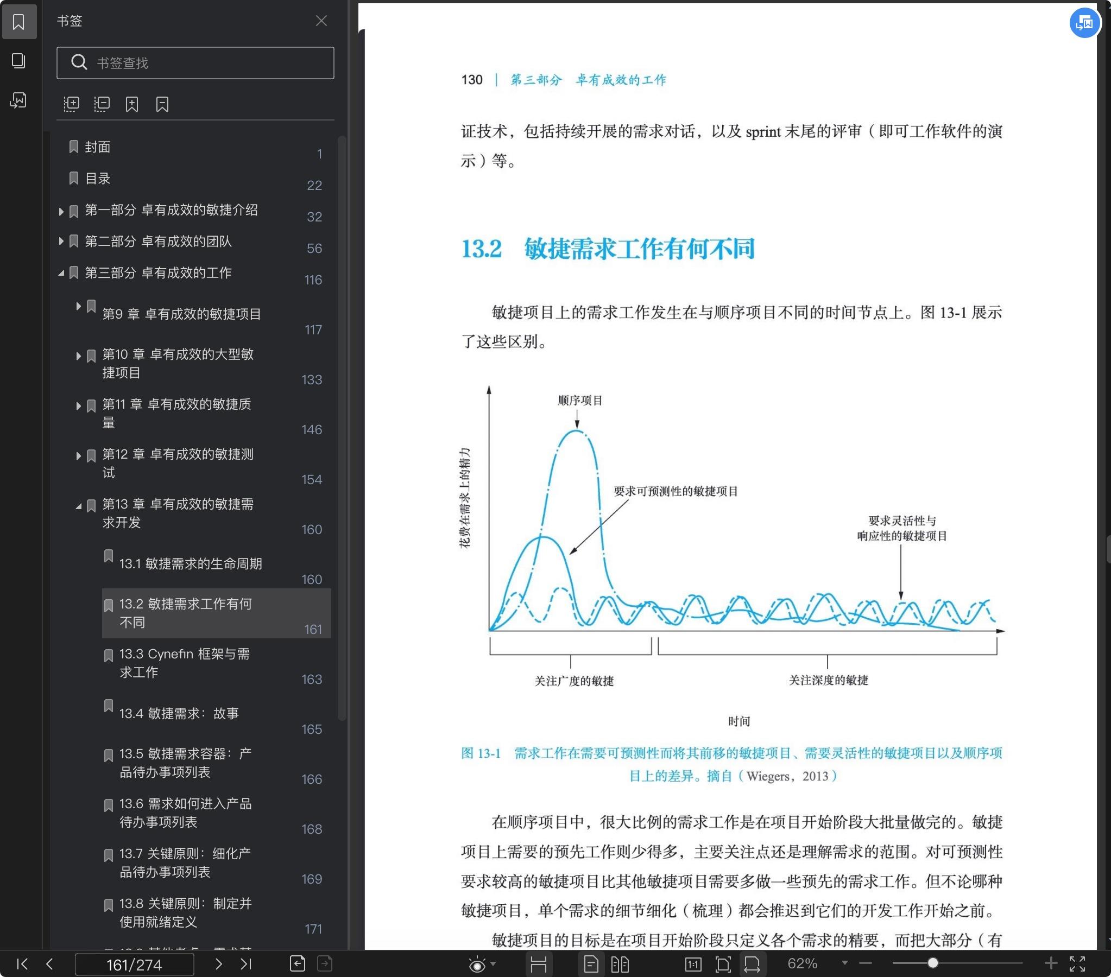Jump to the first page
Viewport: 1111px width, 977px height.
[22, 964]
